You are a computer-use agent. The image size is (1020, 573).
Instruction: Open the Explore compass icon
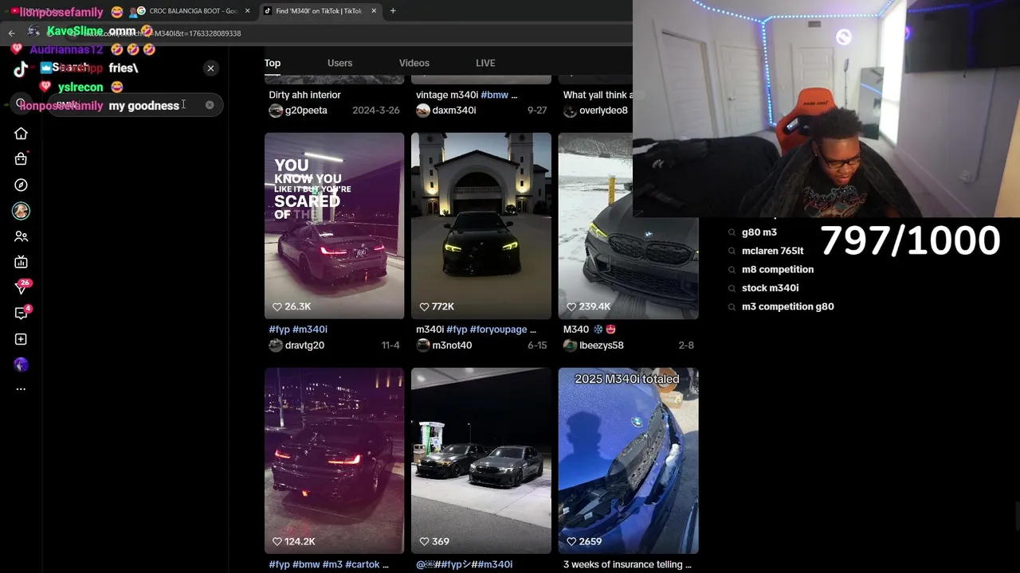(21, 185)
